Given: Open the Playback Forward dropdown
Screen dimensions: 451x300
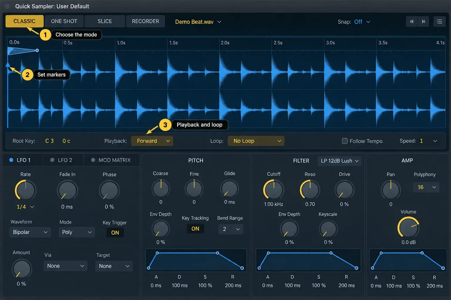Looking at the screenshot, I should pyautogui.click(x=152, y=141).
